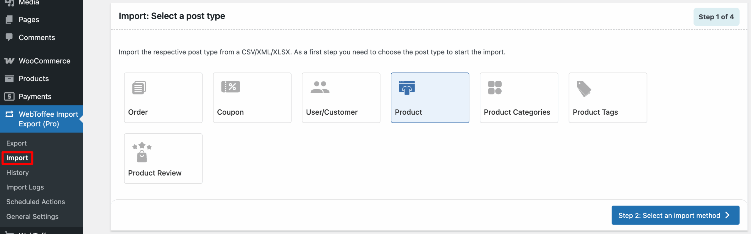Click the Order document icon
The width and height of the screenshot is (751, 234).
tap(139, 88)
